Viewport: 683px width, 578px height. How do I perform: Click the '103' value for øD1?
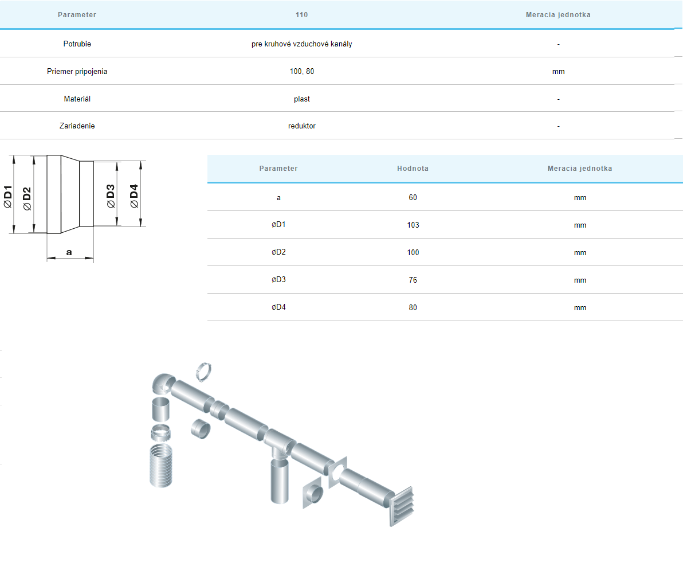click(x=413, y=225)
